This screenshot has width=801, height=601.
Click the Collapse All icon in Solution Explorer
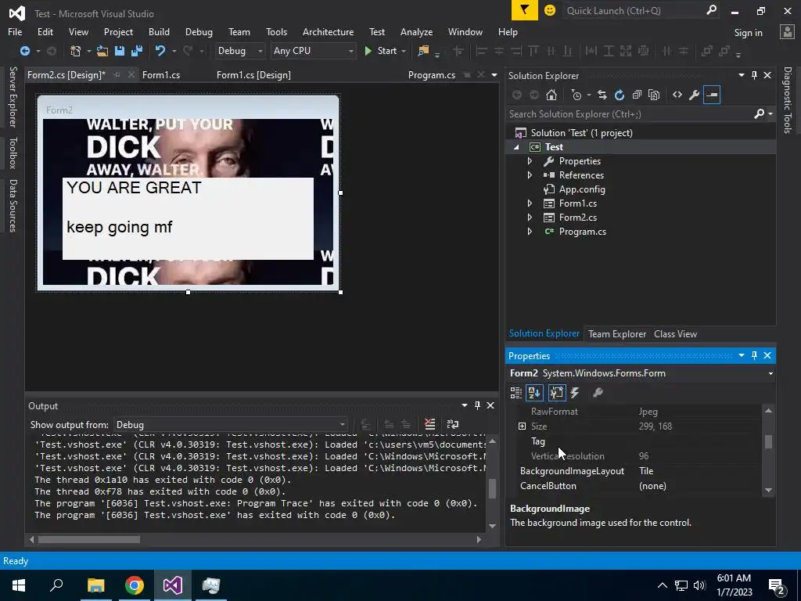(x=637, y=95)
